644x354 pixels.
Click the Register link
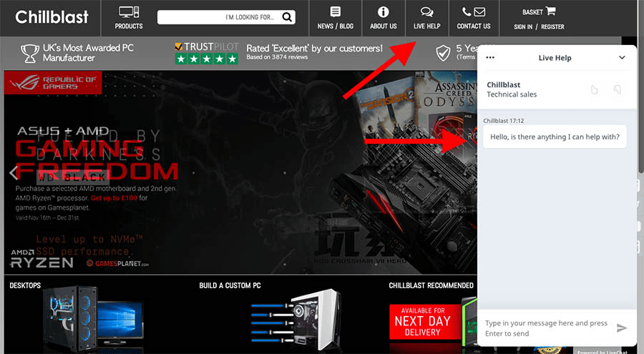tap(552, 27)
